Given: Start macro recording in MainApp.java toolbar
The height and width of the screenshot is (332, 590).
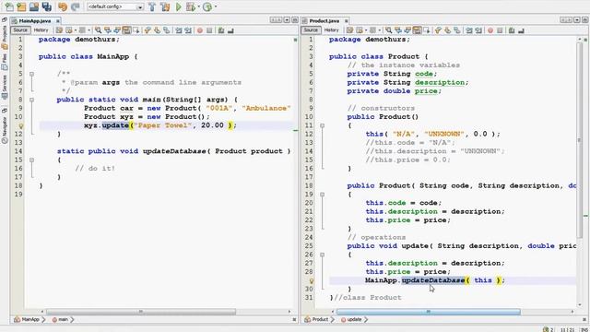Looking at the screenshot, I should point(200,30).
